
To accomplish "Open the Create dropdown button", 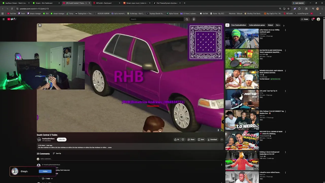I will (304, 19).
